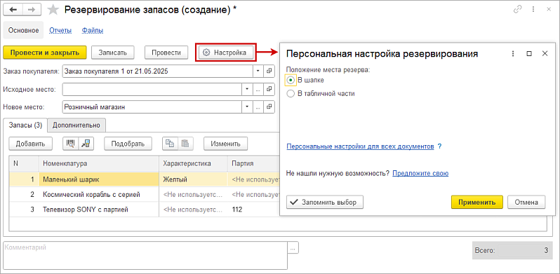Click the Желтый characteristic cell
This screenshot has height=274, width=560.
193,179
